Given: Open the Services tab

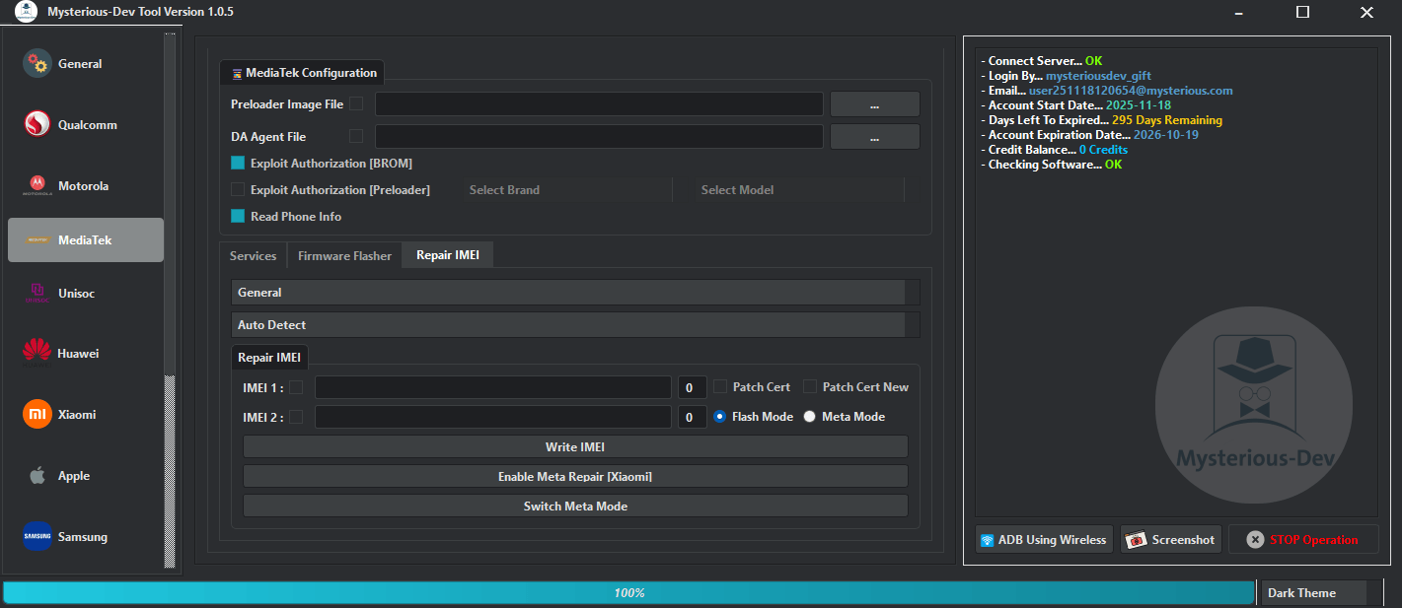Looking at the screenshot, I should coord(253,254).
